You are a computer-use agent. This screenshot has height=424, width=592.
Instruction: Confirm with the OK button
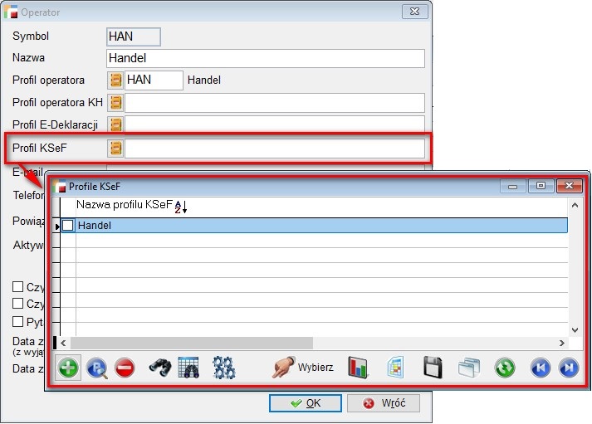305,403
